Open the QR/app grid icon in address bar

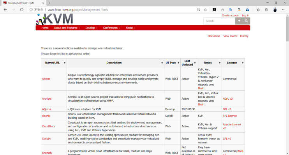click(x=198, y=10)
